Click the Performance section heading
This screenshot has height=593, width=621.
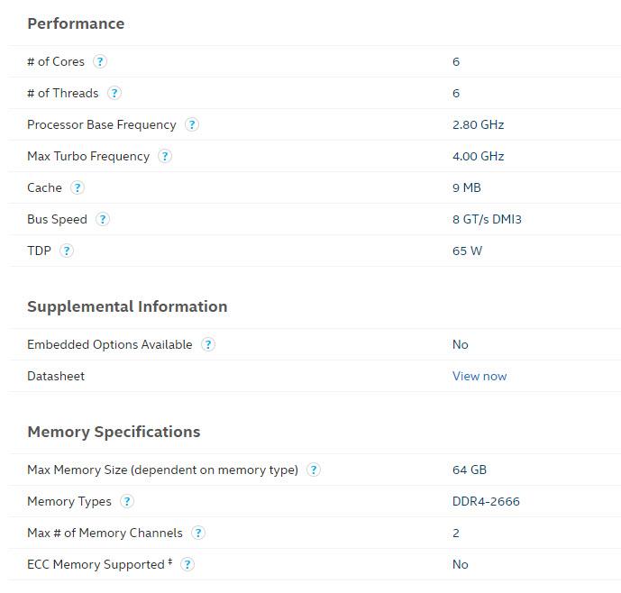[x=76, y=23]
